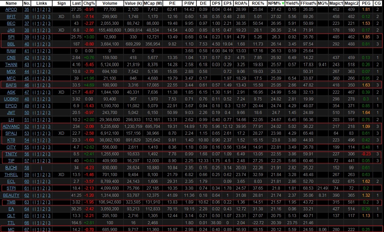This screenshot has width=384, height=232.
Task: Click the 'i' info link in the SPI row
Action: (33, 37)
